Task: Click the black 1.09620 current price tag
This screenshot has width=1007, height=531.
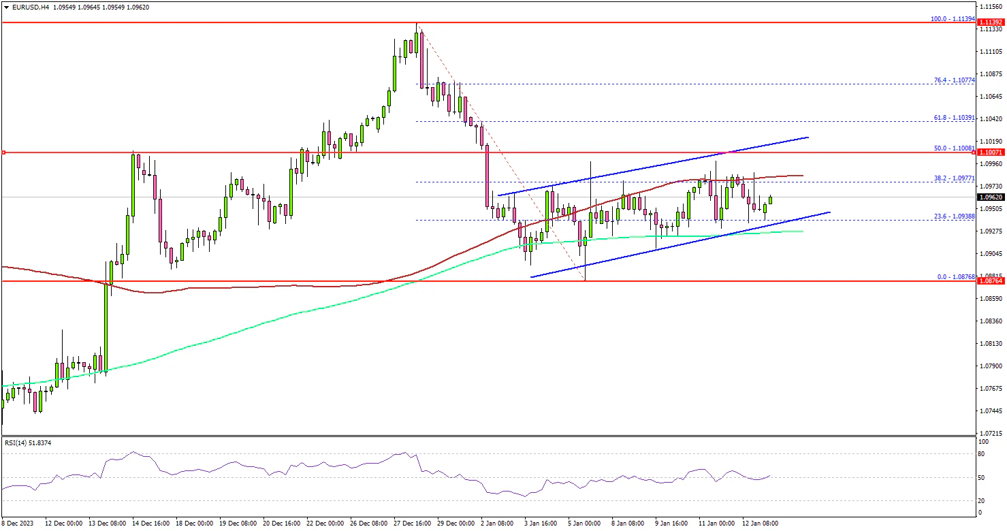Action: point(989,197)
